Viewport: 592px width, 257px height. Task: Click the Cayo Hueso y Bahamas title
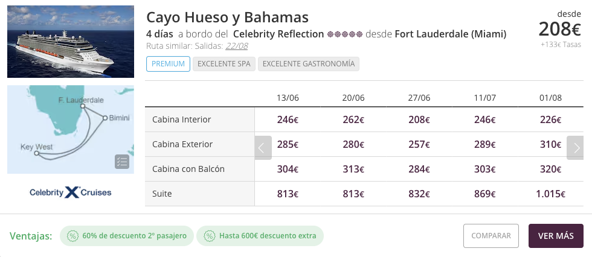point(227,17)
